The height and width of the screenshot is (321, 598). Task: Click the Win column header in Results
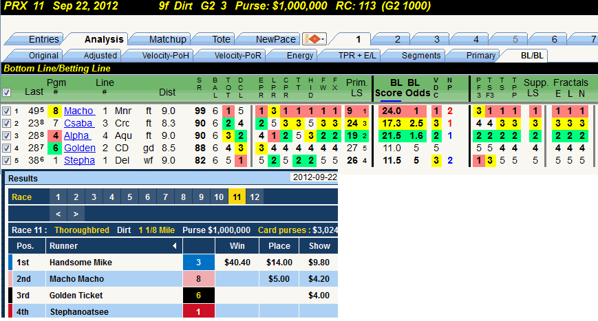(x=237, y=246)
